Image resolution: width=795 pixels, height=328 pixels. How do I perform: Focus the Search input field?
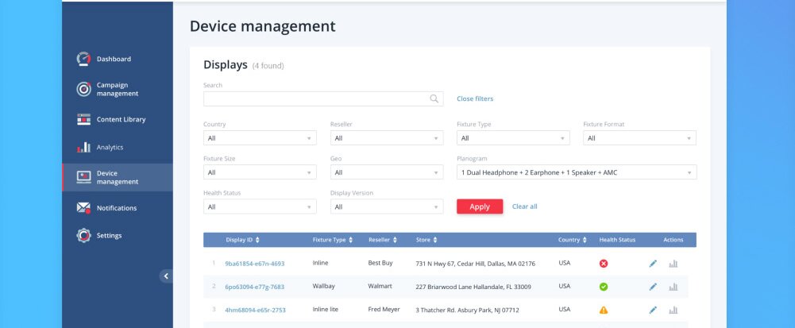(315, 99)
